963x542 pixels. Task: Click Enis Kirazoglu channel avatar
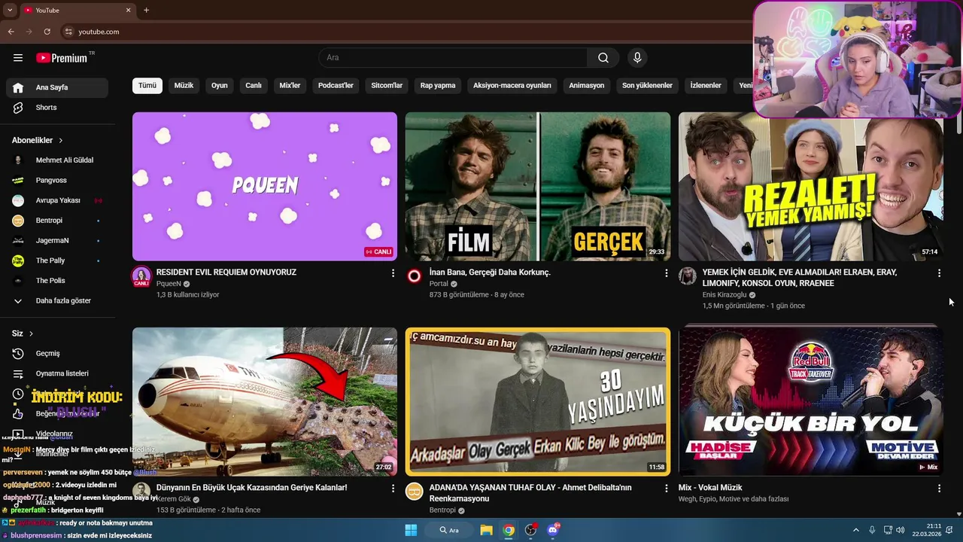pyautogui.click(x=687, y=276)
